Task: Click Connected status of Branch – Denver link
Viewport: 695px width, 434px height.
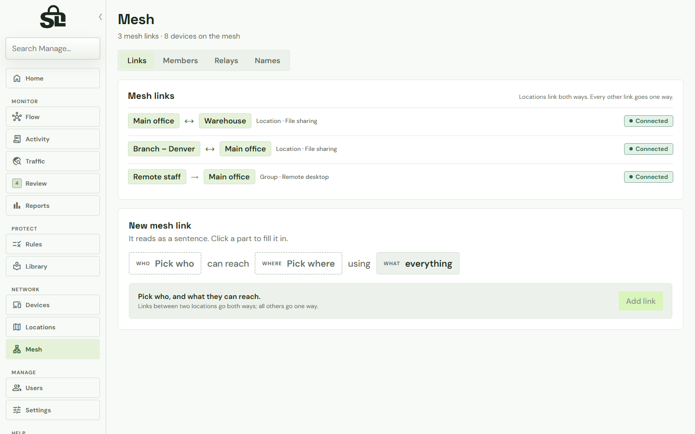Action: tap(648, 149)
